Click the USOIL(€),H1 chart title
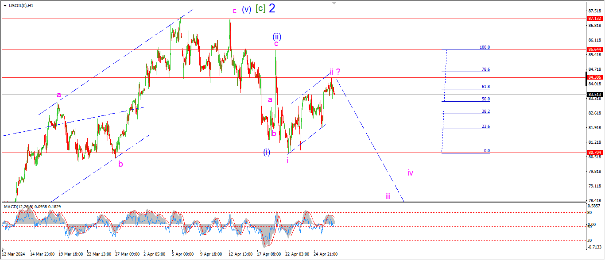Viewport: 605px width, 260px height. [21, 5]
